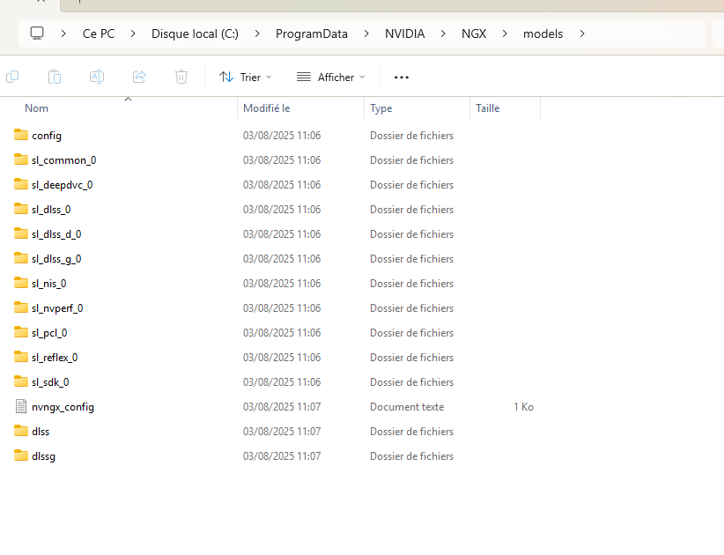
Task: Navigate to ProgramData in the breadcrumb
Action: [x=311, y=34]
